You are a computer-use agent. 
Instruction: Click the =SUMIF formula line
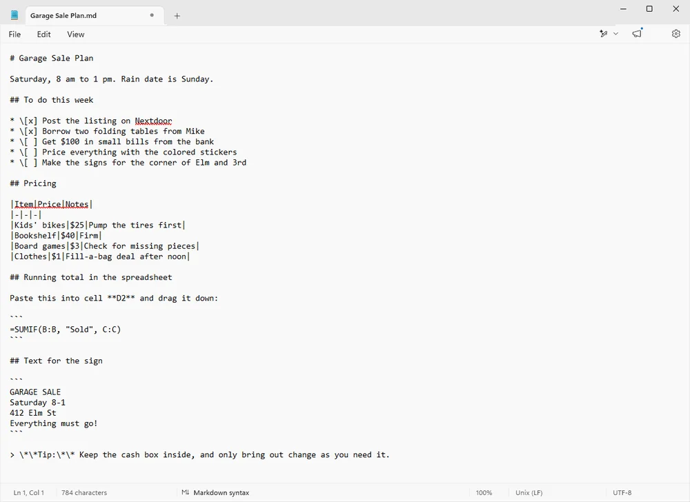65,329
